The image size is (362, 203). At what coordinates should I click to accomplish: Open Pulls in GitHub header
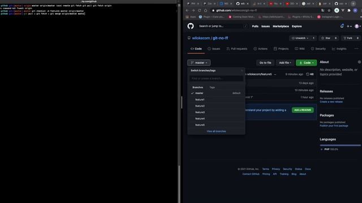(255, 27)
